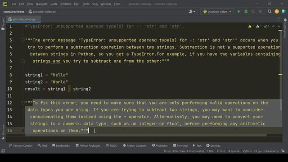Go to next highlighted error arrow
This screenshot has width=288, height=162.
tap(279, 27)
